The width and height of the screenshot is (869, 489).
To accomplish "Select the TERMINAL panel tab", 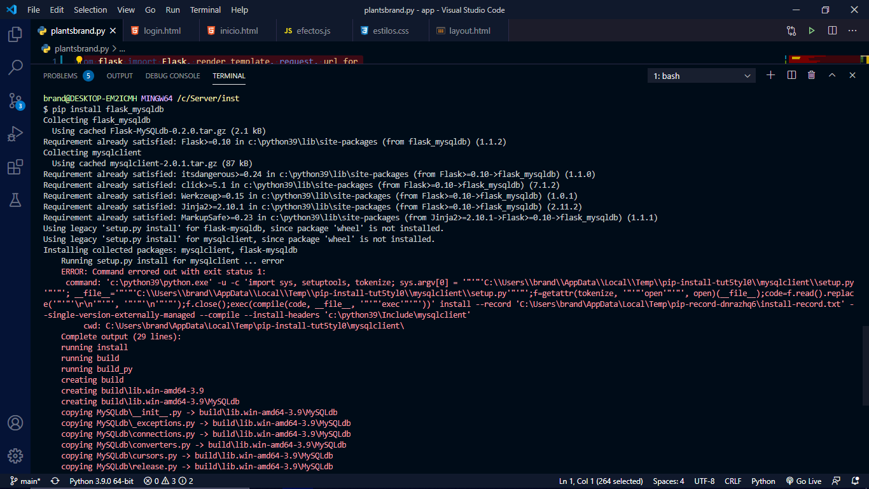I will click(229, 76).
